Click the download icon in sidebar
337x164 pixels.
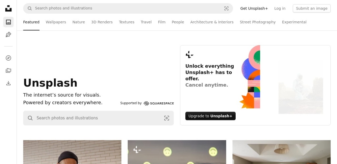coord(8,83)
